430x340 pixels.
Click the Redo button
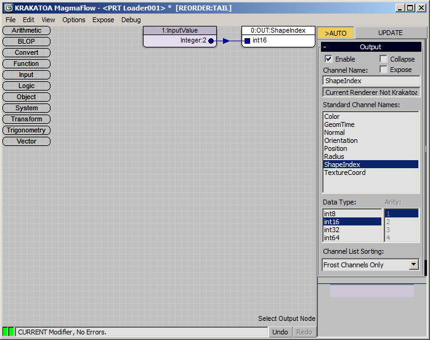tap(304, 332)
